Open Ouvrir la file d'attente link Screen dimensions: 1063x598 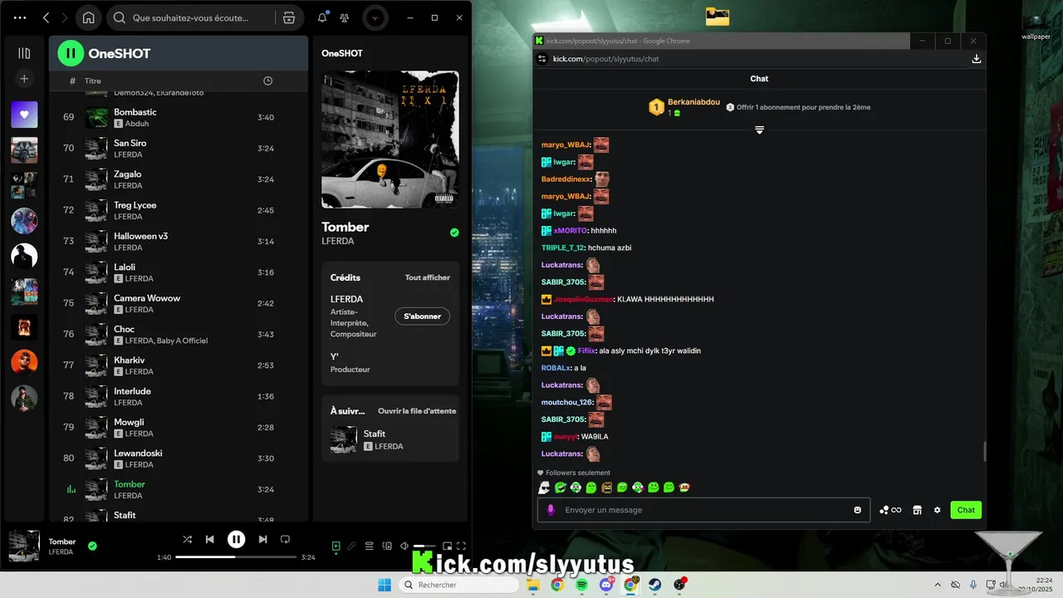click(x=417, y=411)
